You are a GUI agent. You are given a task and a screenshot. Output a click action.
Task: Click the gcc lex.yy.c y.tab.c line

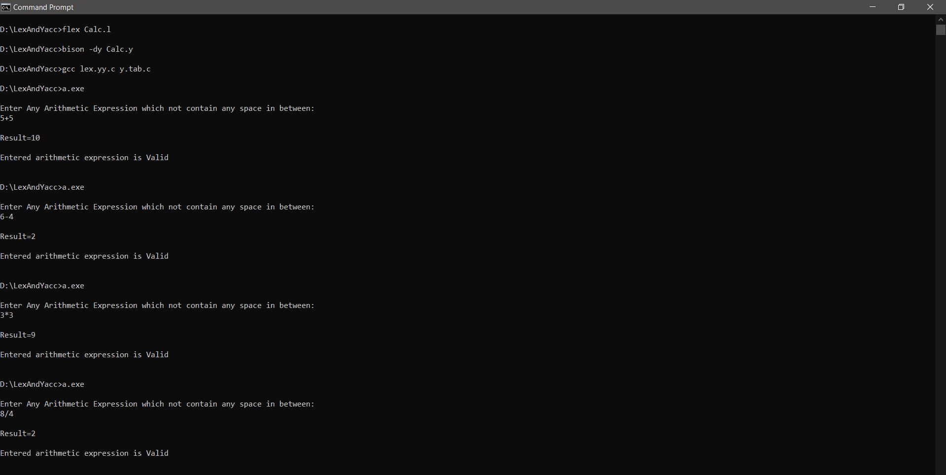(75, 69)
